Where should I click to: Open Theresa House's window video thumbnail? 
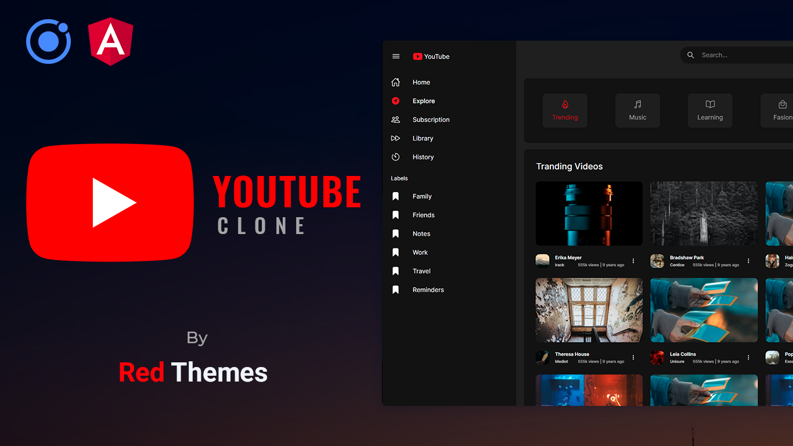coord(589,310)
